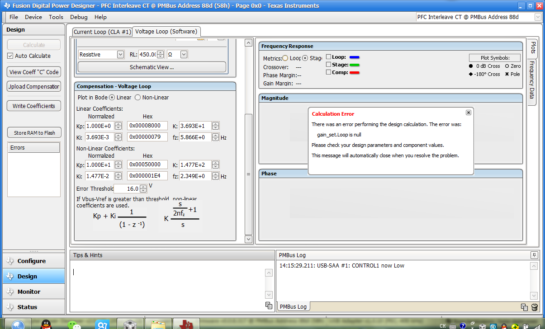
Task: Click View Coeff "C" Code button
Action: 34,72
